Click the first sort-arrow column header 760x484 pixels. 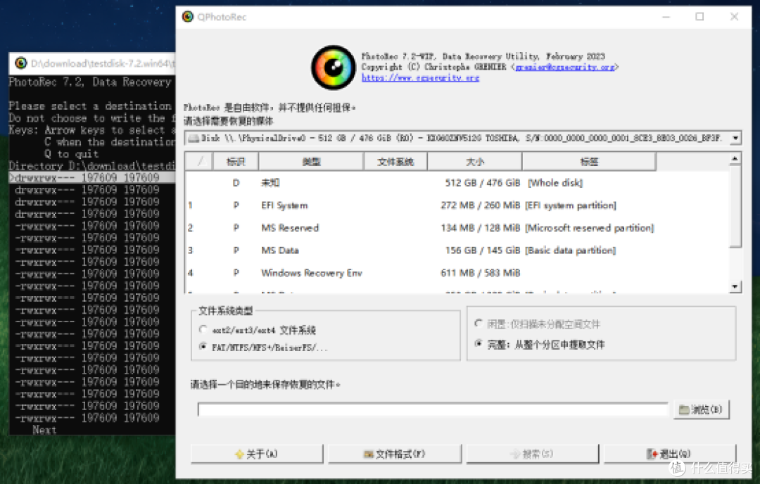[199, 162]
